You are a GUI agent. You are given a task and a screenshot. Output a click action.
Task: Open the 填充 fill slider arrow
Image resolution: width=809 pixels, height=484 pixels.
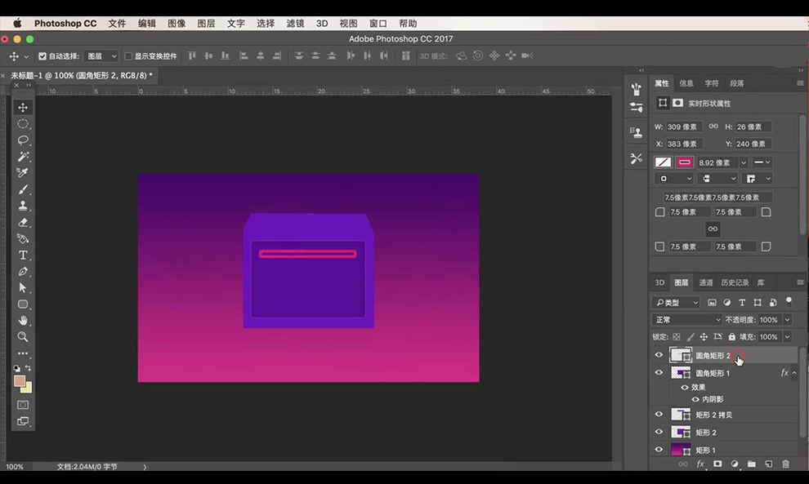pos(787,336)
